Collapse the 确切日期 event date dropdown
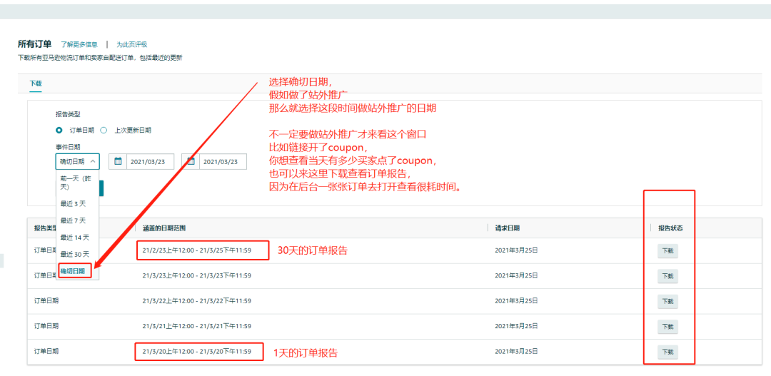 pyautogui.click(x=77, y=162)
